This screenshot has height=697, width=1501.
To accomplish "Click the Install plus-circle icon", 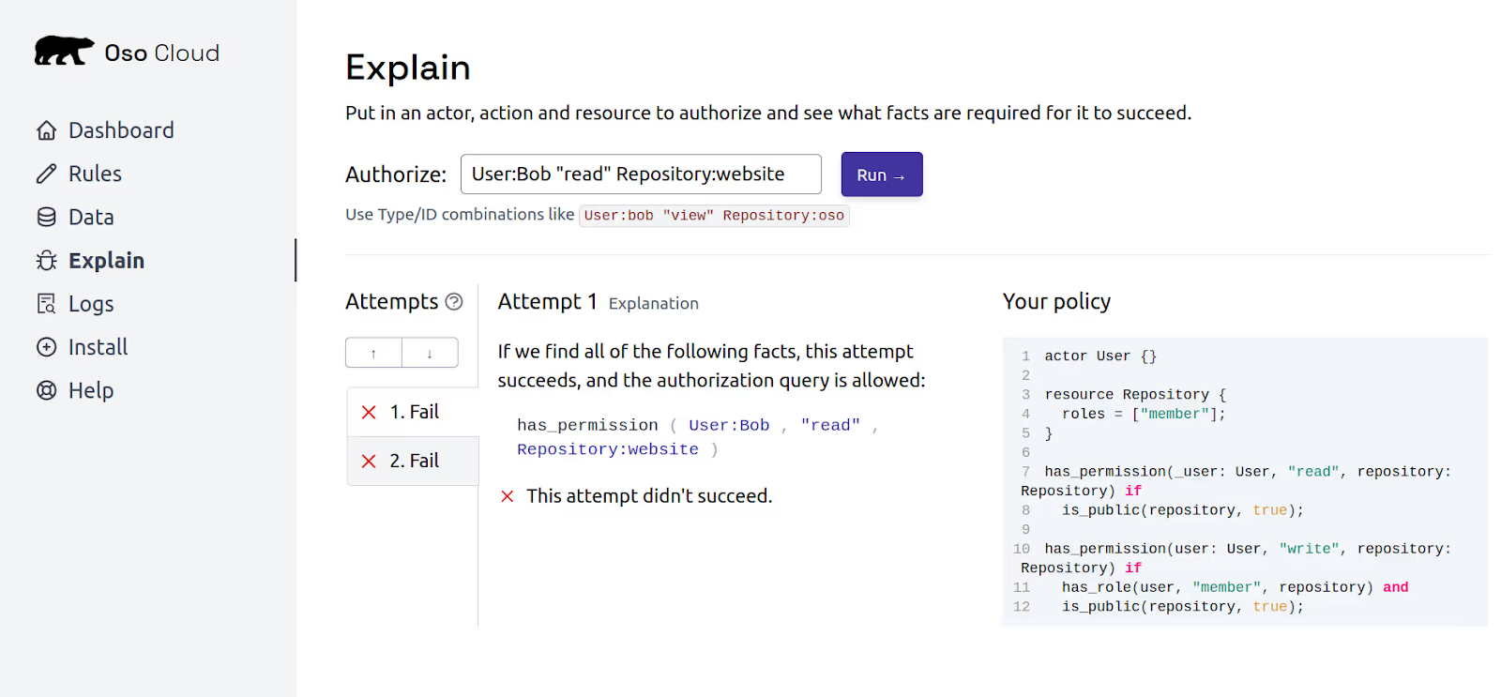I will 47,347.
